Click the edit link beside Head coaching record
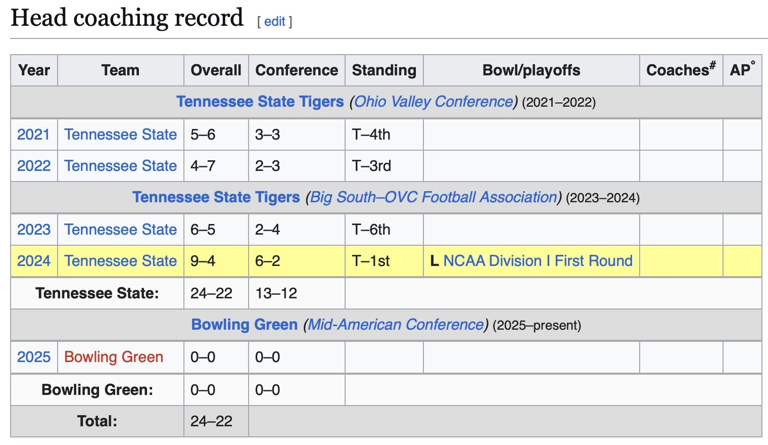The width and height of the screenshot is (768, 445). pos(274,21)
